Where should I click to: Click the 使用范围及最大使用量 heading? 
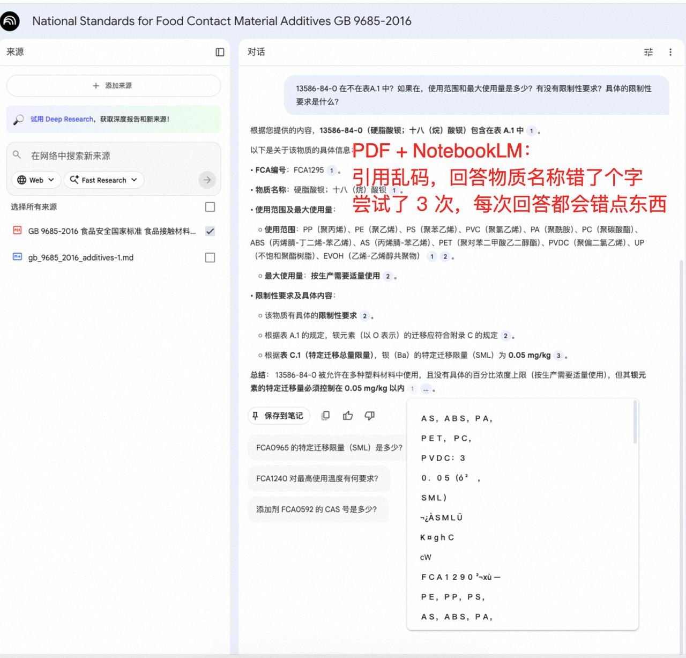[295, 210]
